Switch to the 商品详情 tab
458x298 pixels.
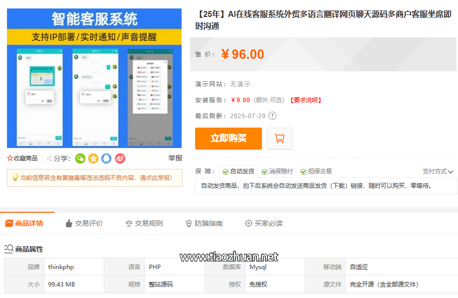click(x=24, y=223)
